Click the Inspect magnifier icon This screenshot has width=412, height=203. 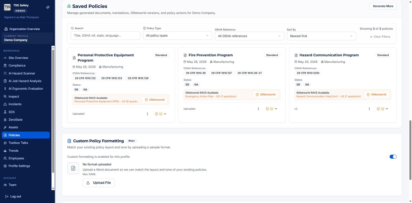click(x=5, y=97)
